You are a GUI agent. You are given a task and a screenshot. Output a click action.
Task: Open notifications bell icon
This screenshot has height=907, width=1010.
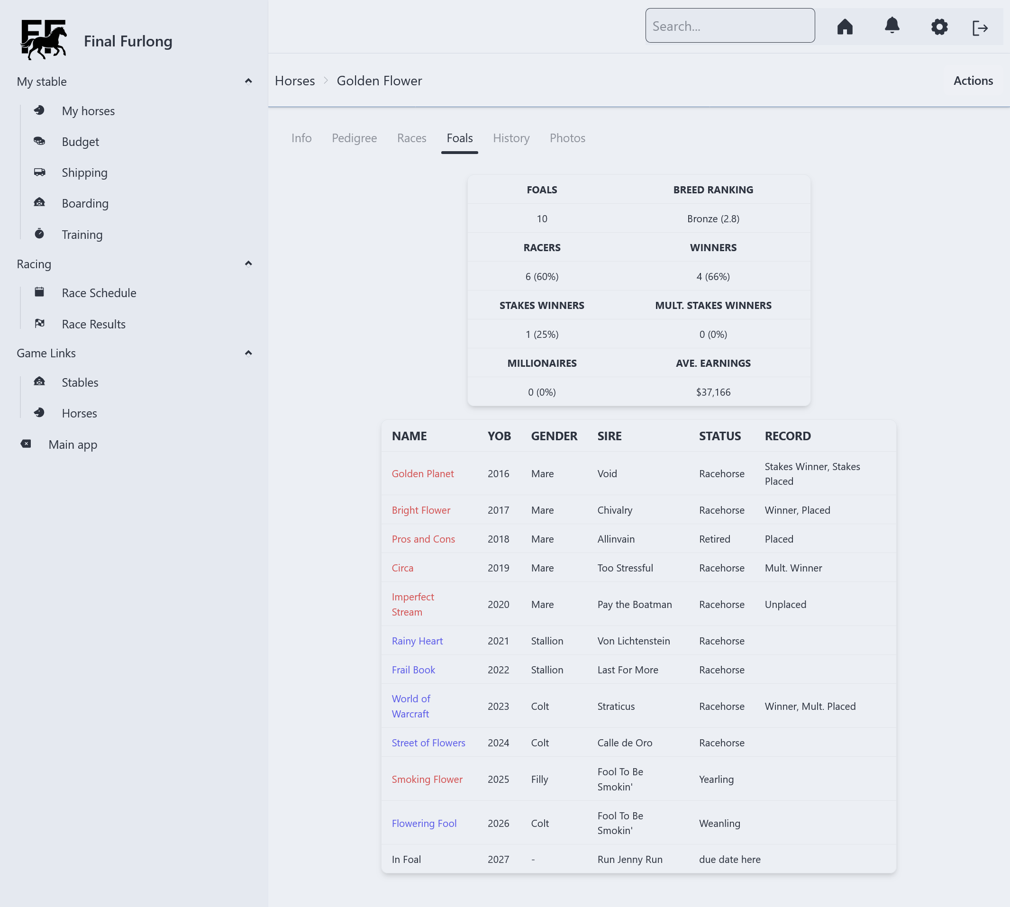[x=892, y=26]
